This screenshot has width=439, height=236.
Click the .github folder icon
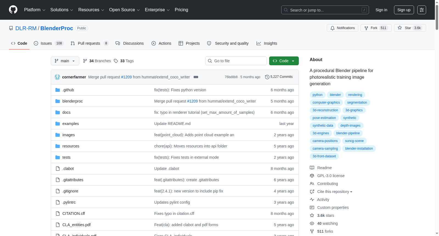click(x=58, y=90)
